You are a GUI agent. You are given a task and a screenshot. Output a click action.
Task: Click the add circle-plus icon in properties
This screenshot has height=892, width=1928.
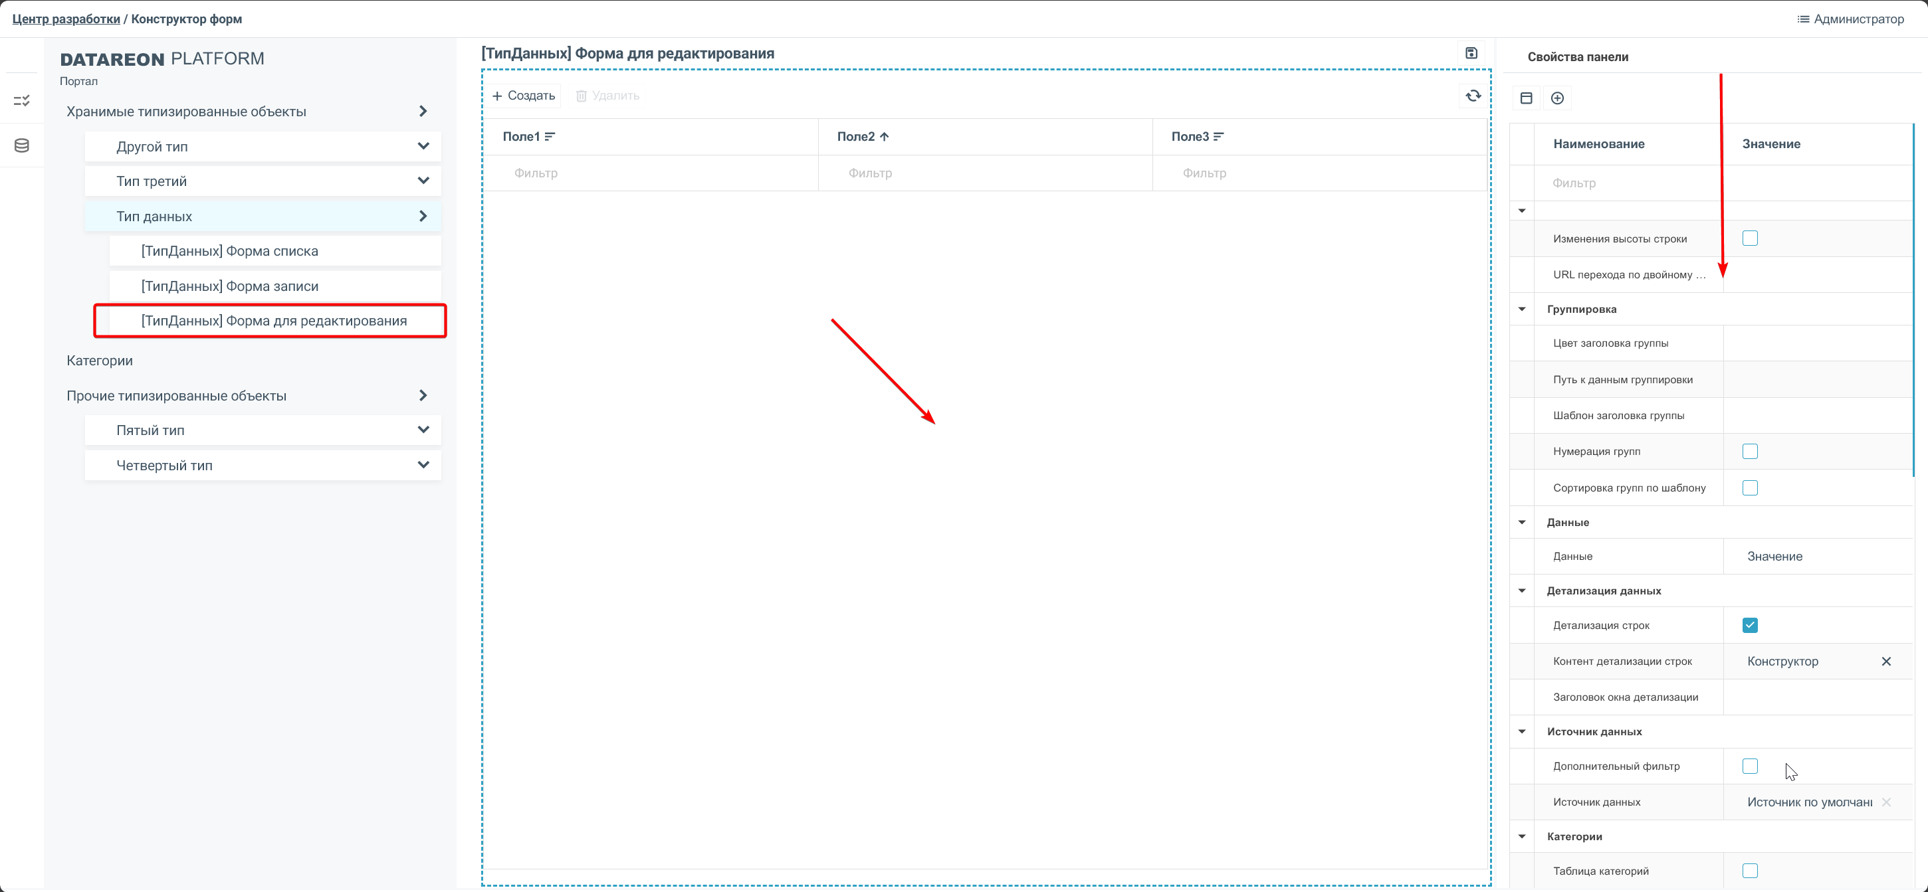1556,98
